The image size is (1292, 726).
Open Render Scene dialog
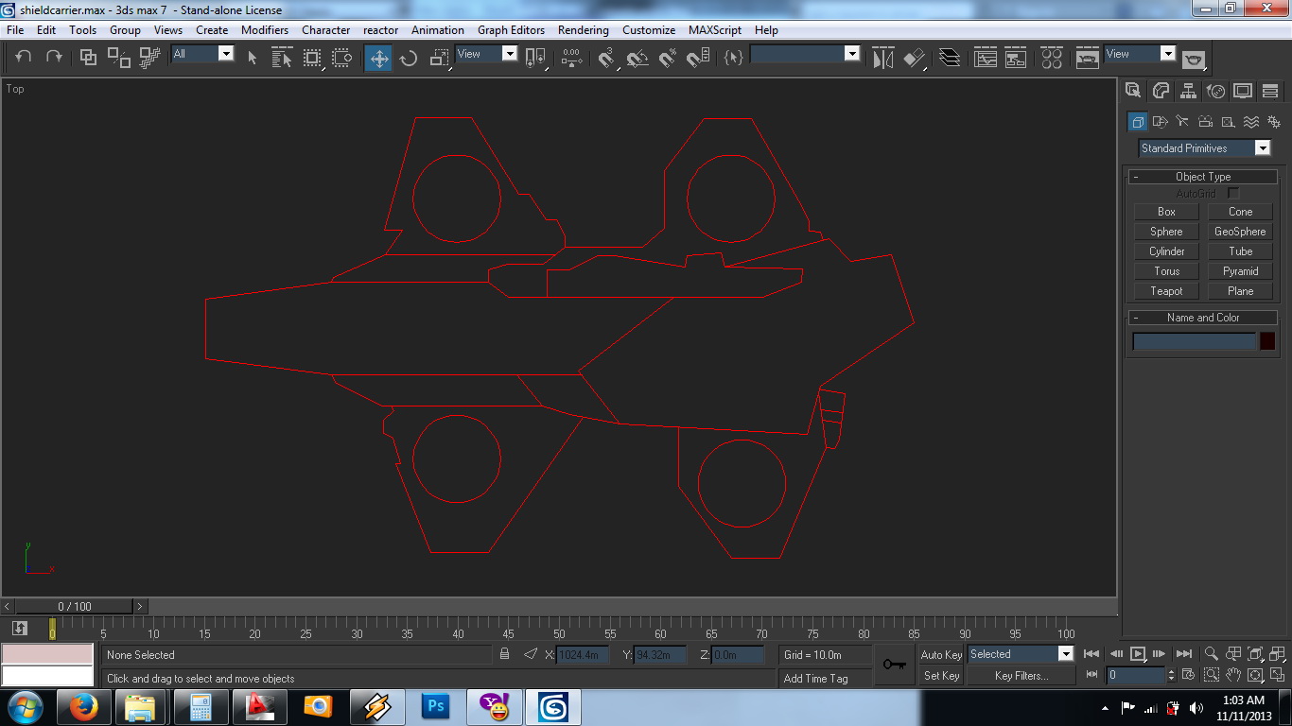coord(1088,58)
